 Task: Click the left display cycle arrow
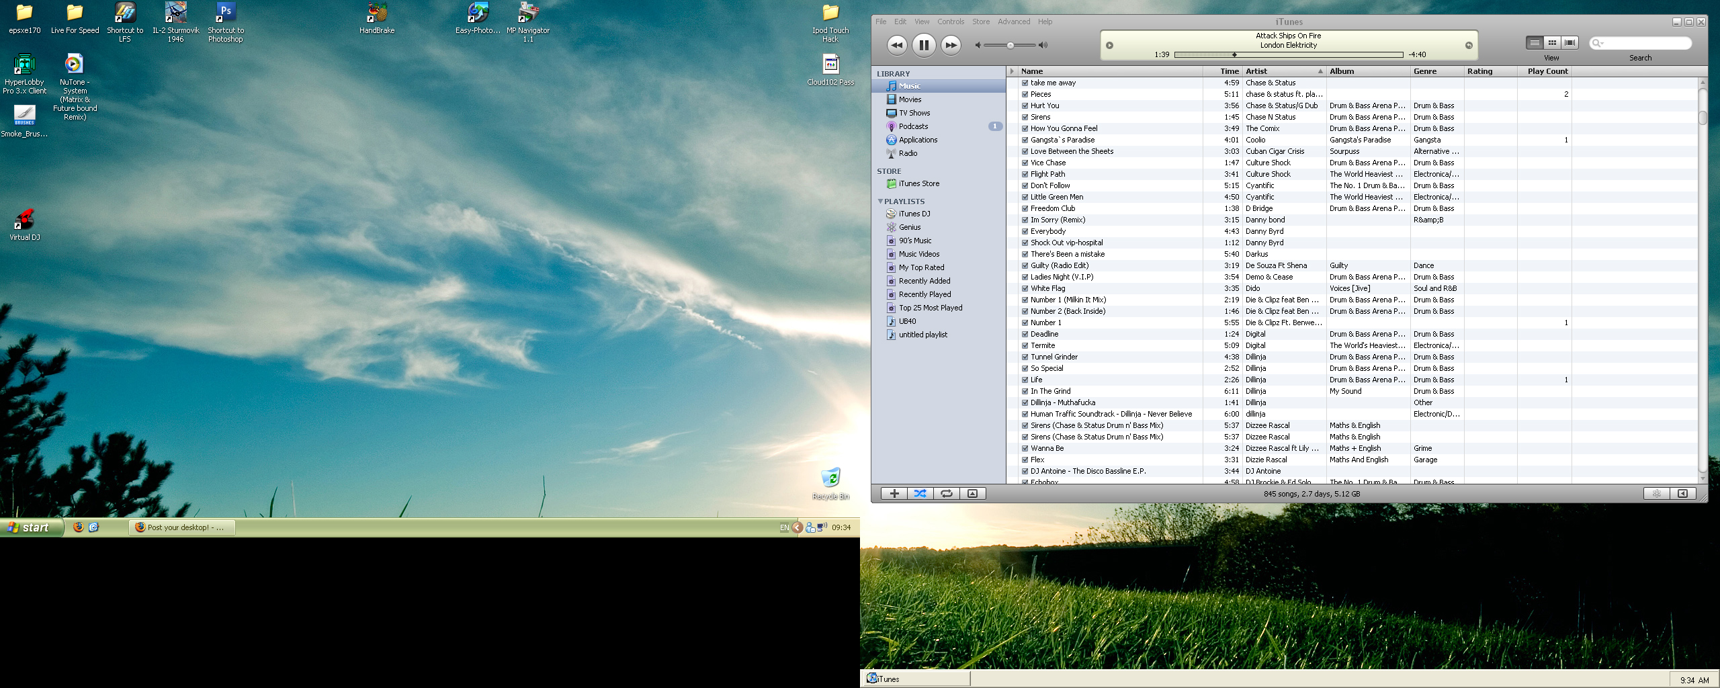(x=1110, y=46)
